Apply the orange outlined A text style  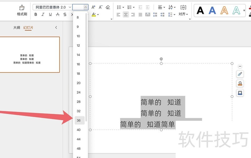(x=224, y=11)
